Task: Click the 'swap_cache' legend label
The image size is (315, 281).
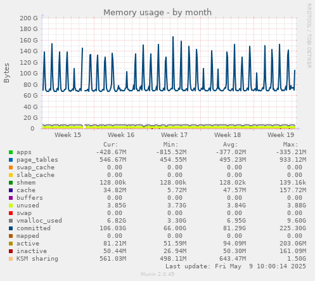Action: [x=35, y=167]
